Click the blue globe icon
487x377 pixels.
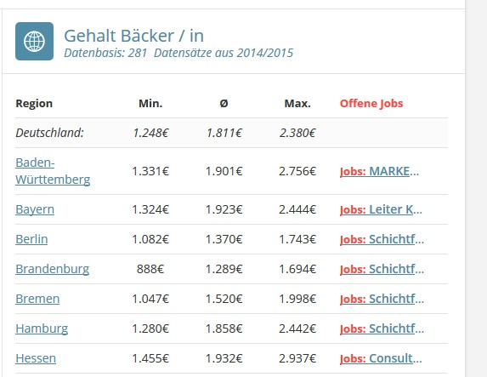pyautogui.click(x=35, y=41)
